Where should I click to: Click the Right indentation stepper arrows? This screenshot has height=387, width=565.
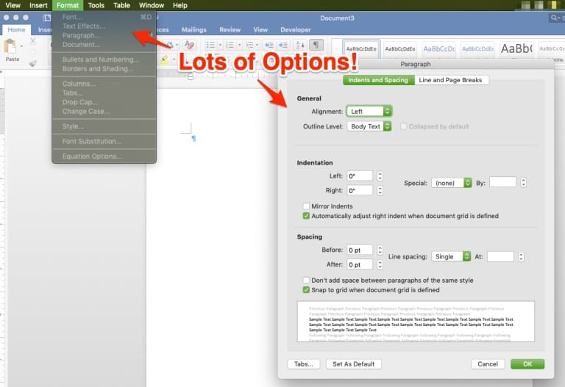[380, 190]
